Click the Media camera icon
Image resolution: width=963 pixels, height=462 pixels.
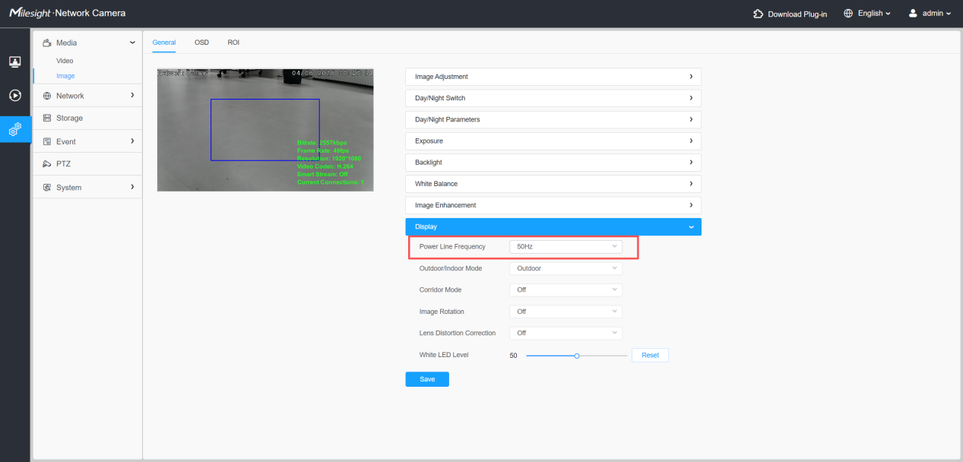click(x=47, y=43)
